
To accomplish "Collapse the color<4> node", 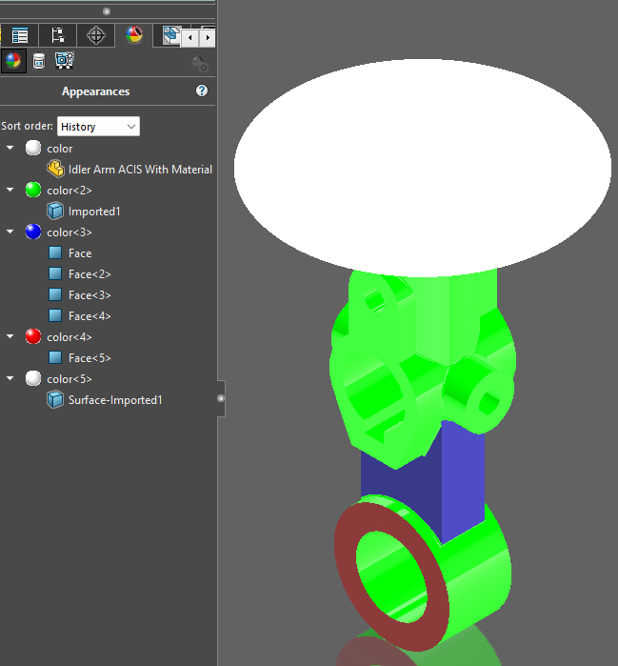I will pyautogui.click(x=10, y=337).
